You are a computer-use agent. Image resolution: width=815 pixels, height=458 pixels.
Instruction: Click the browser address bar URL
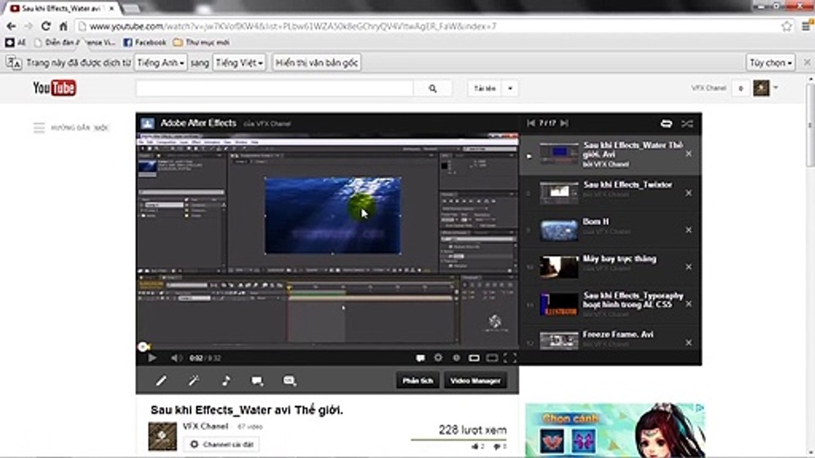(x=293, y=27)
